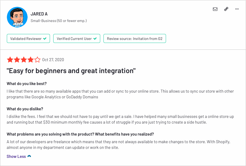
Task: Open reviewer name JARED A
Action: [x=39, y=14]
